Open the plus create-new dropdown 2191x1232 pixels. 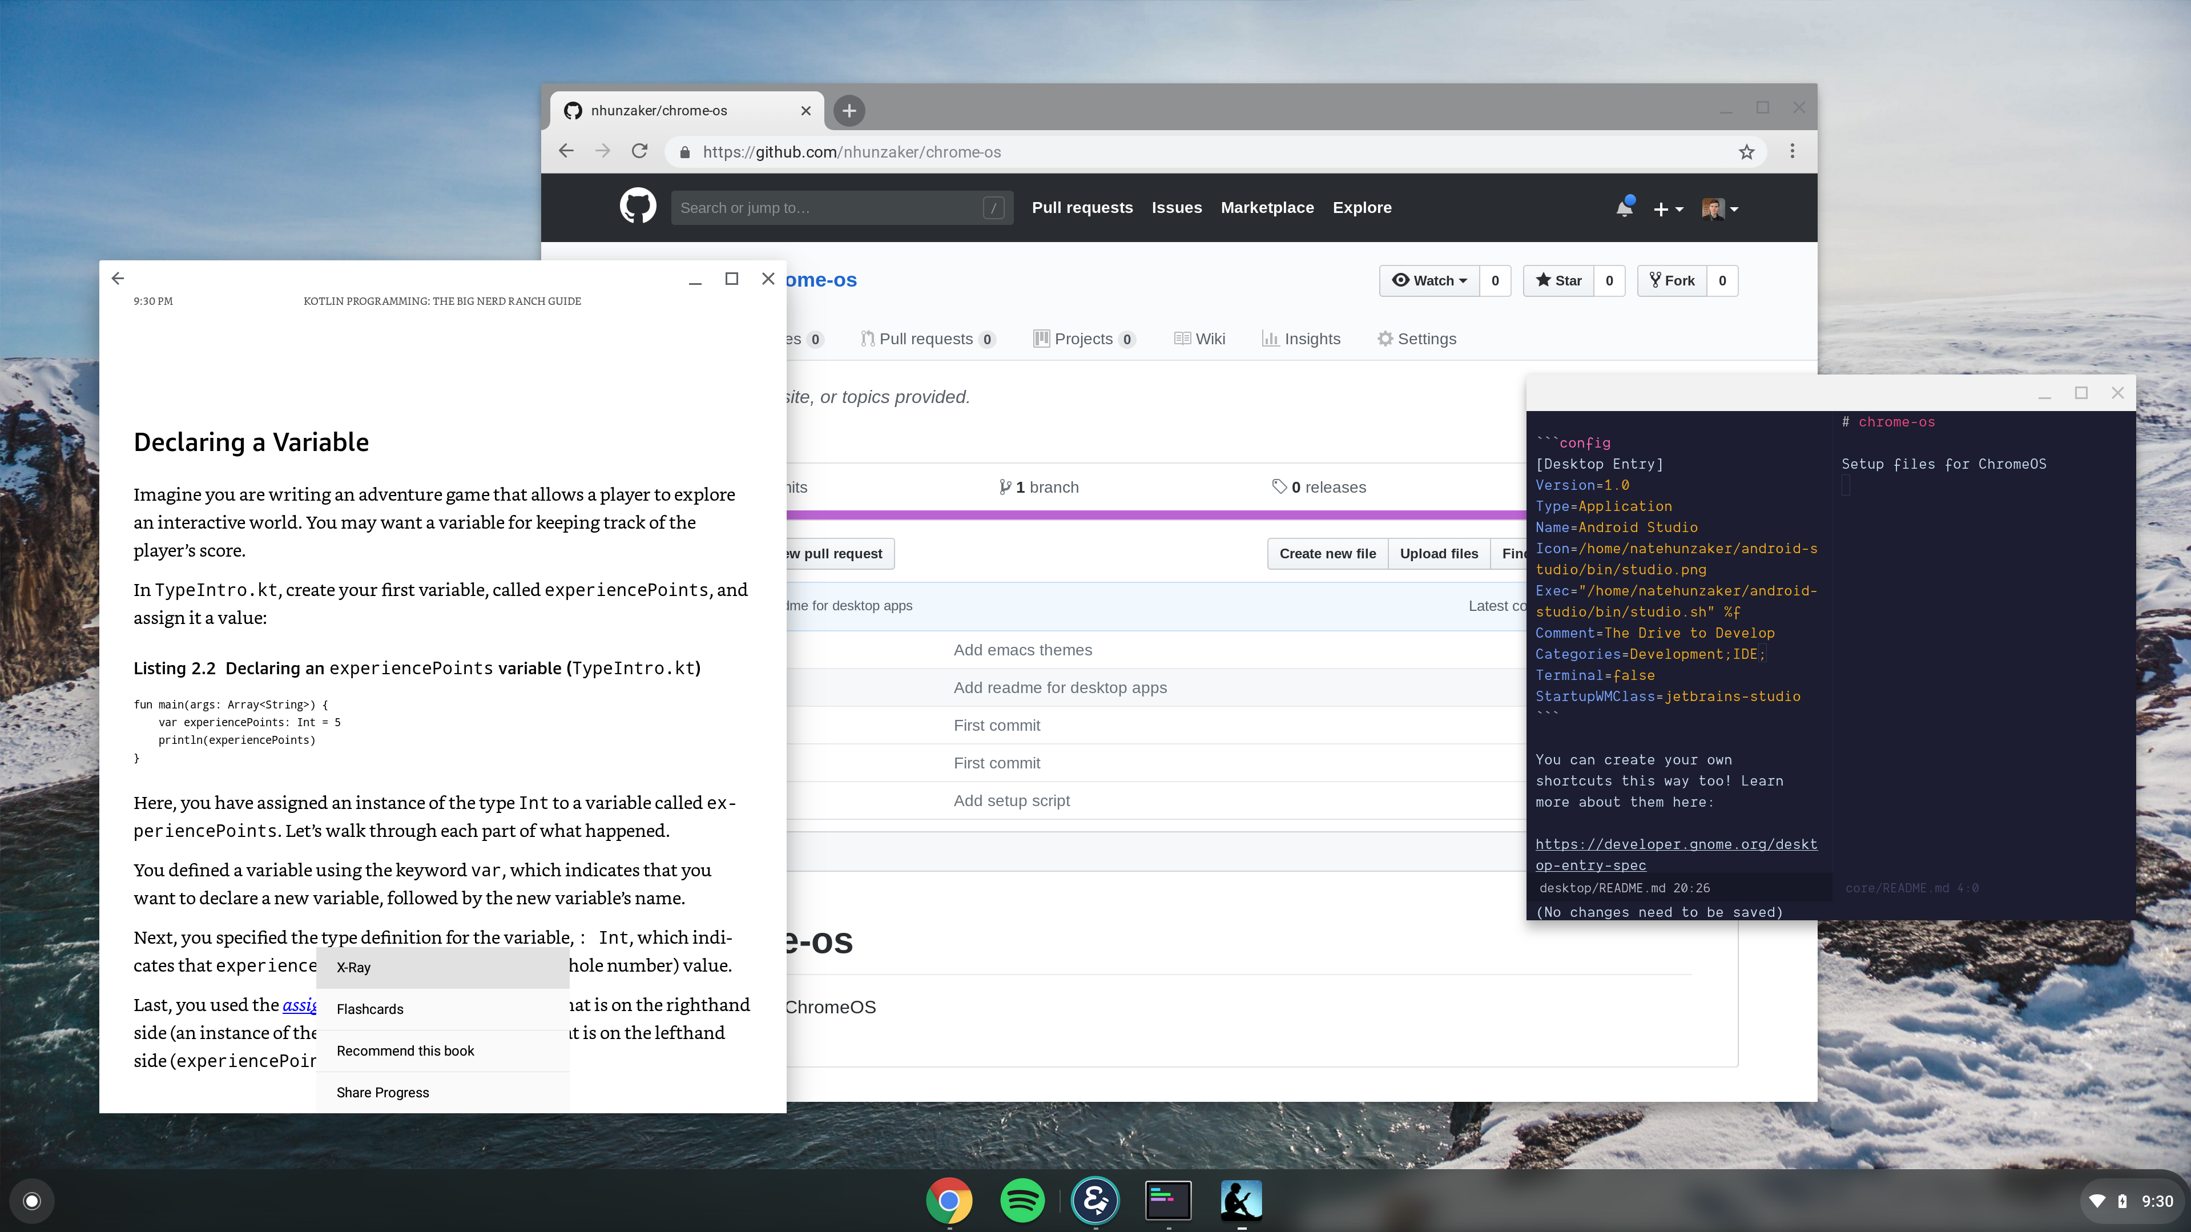[x=1667, y=208]
